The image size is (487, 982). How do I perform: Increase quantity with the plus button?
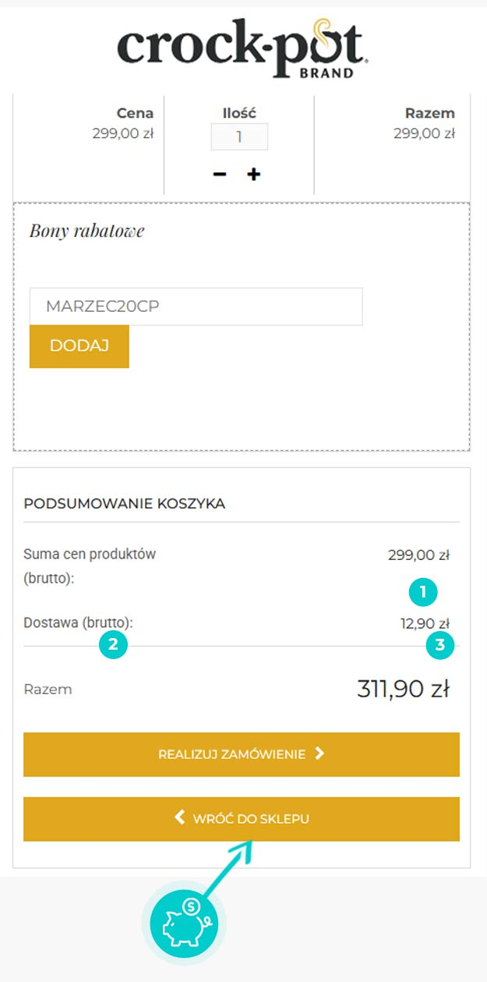[x=253, y=174]
